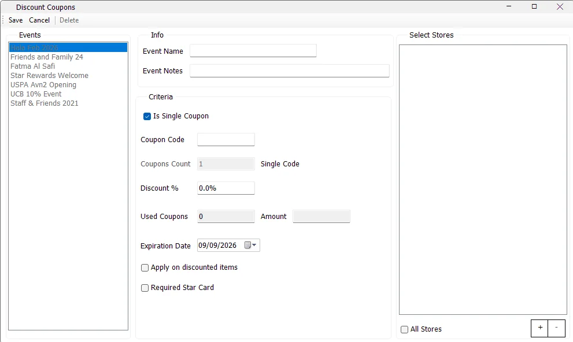Click the expiration date value 09/09/2026
The width and height of the screenshot is (573, 342).
217,246
